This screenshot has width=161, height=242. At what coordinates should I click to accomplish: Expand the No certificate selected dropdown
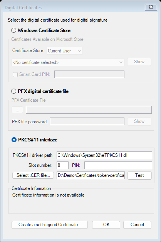68,62
